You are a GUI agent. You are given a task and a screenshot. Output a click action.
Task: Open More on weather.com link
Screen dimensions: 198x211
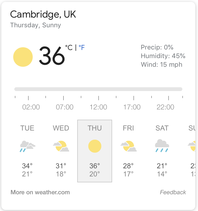pyautogui.click(x=40, y=192)
